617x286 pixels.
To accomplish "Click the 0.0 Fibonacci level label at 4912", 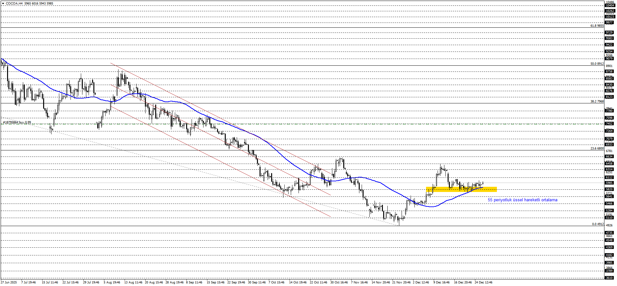I will point(598,224).
